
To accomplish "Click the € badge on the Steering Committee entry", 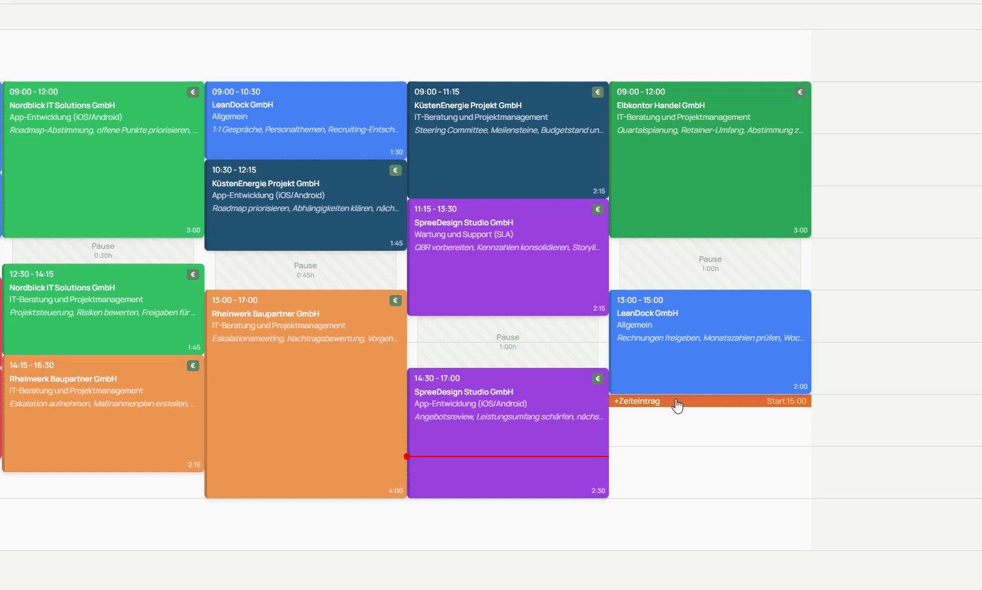I will [598, 92].
